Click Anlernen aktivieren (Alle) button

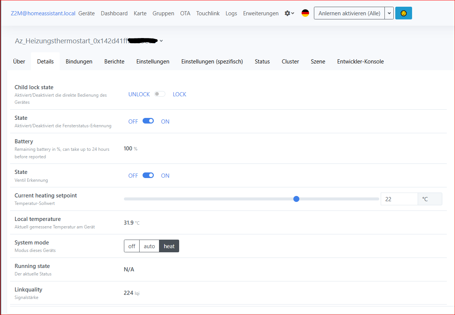coord(349,13)
